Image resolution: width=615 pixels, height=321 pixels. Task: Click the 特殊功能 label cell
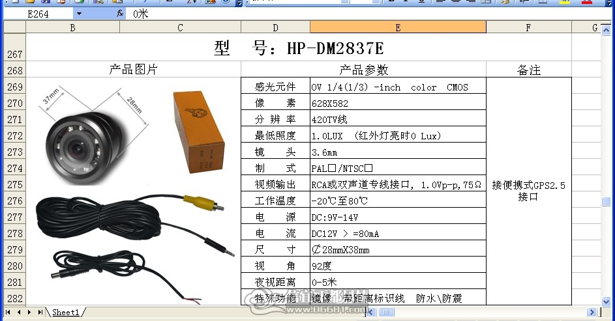coord(275,298)
